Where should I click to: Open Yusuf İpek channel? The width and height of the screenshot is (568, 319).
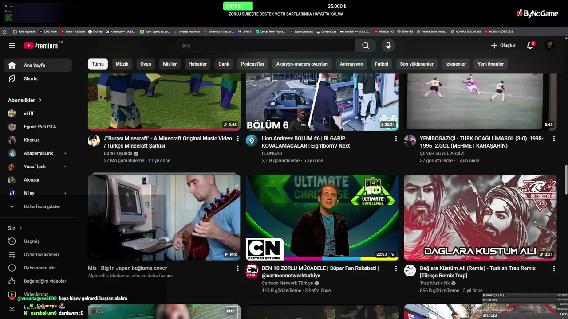38,167
